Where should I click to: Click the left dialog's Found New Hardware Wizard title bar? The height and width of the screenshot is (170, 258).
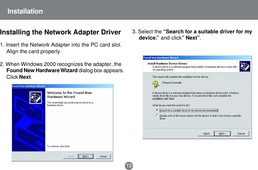(x=62, y=86)
